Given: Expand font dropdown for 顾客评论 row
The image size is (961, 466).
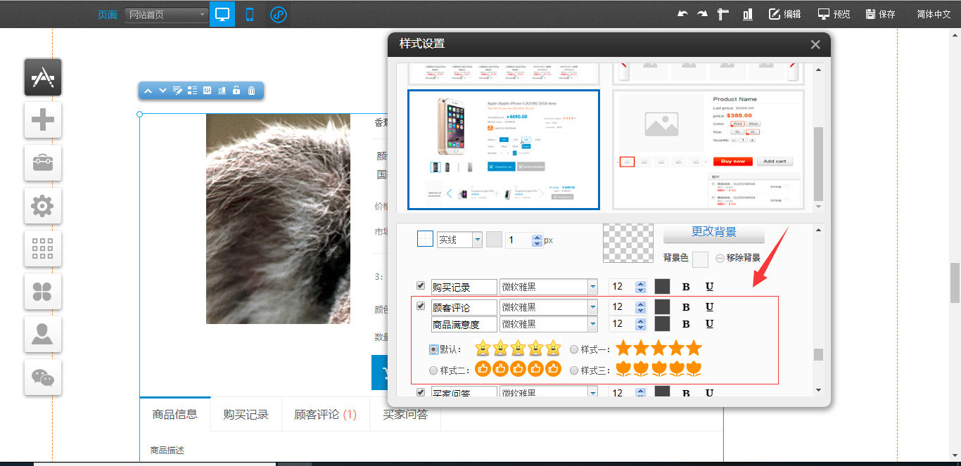Looking at the screenshot, I should coord(592,306).
